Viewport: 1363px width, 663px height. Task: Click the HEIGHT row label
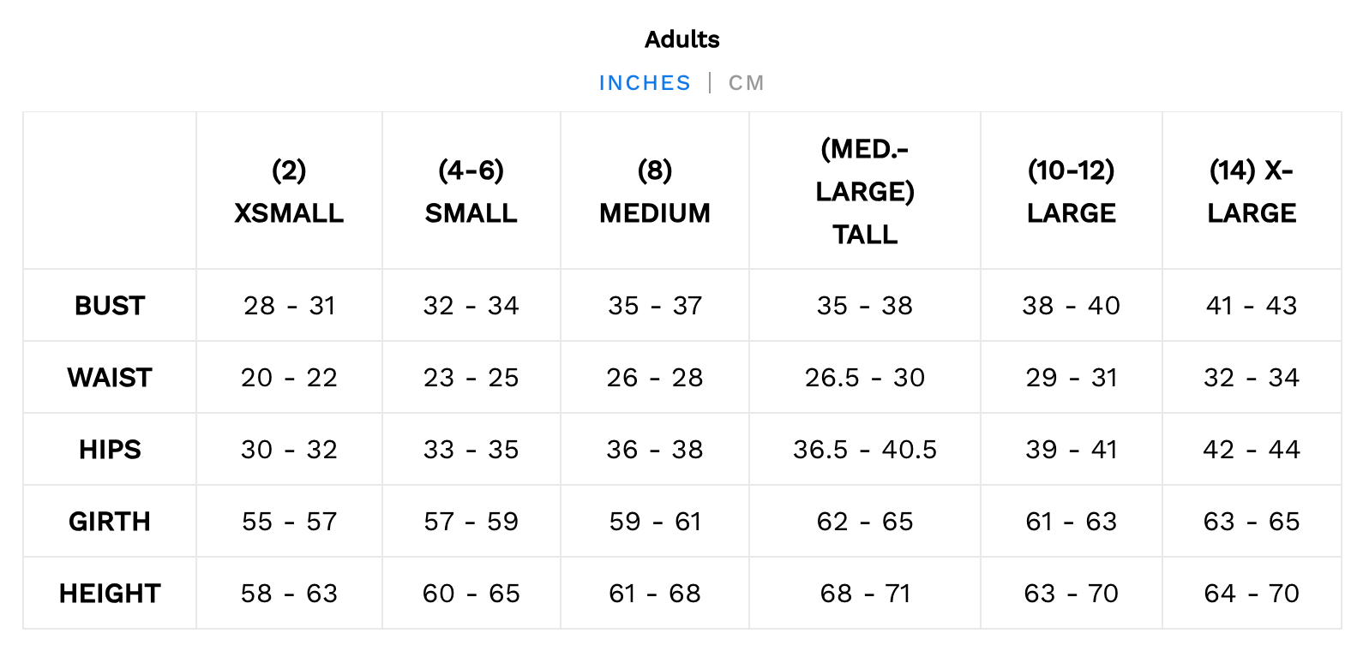pyautogui.click(x=110, y=594)
